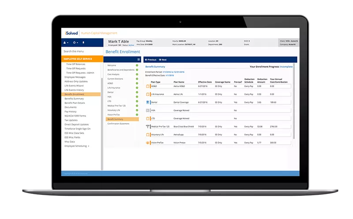Select the highlighted Benefit Enrollment sidebar item

pyautogui.click(x=81, y=94)
